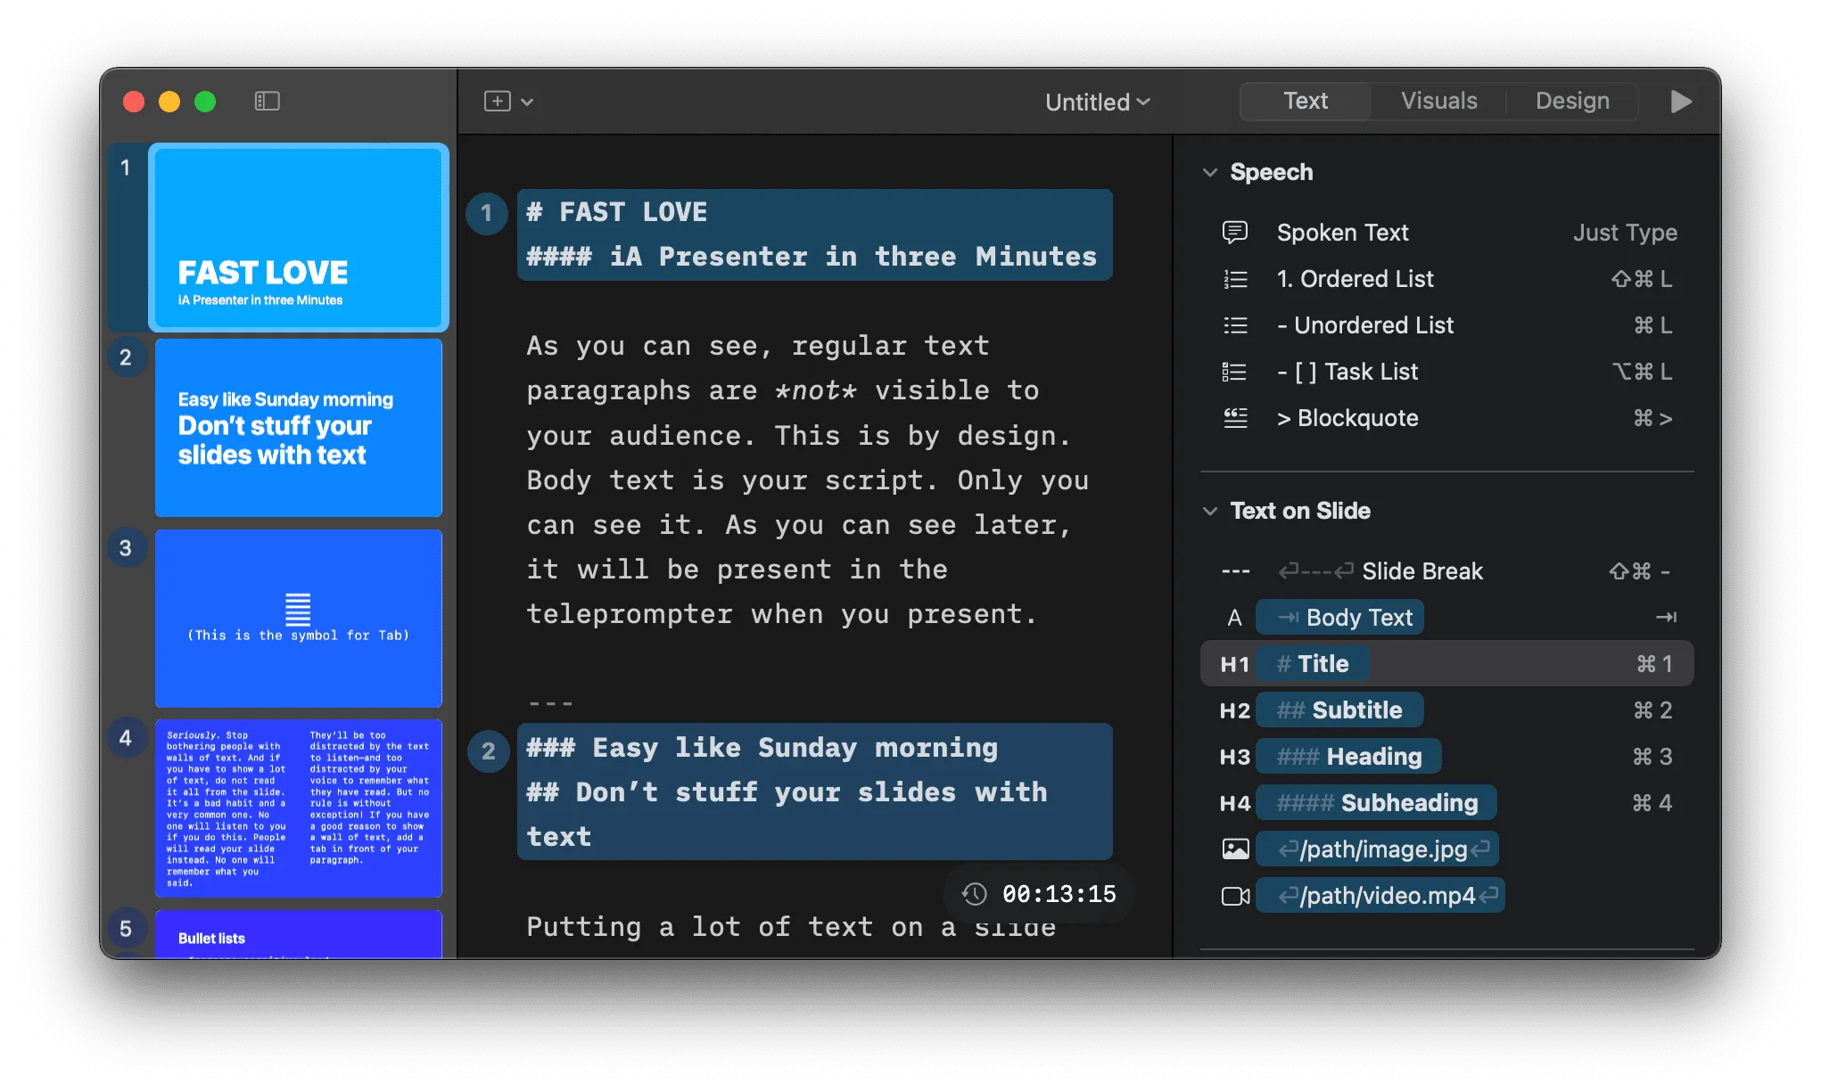Select slide 4 two-column text thumbnail
The image size is (1821, 1091).
[x=299, y=808]
